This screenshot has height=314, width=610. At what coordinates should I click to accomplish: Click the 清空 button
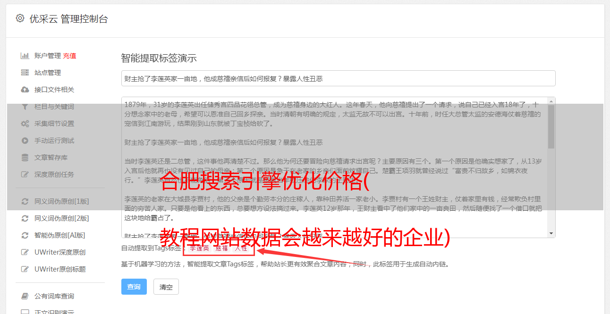coord(166,287)
